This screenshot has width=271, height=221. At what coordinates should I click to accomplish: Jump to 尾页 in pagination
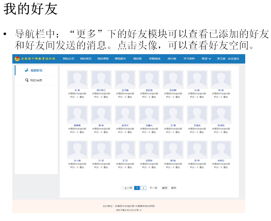point(173,188)
